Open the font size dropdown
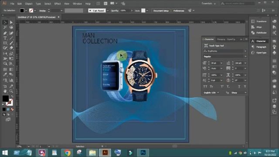The height and width of the screenshot is (157, 279). pyautogui.click(x=221, y=63)
